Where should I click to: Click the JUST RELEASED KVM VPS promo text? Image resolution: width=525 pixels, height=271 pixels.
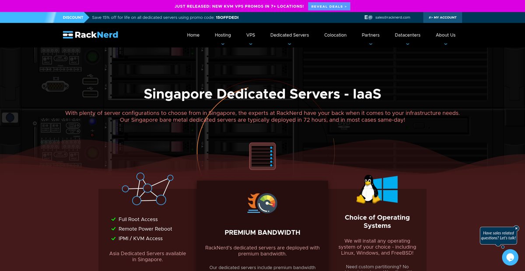[x=239, y=7]
